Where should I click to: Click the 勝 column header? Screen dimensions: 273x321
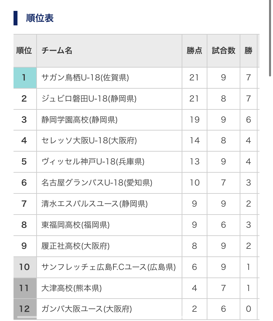click(248, 50)
